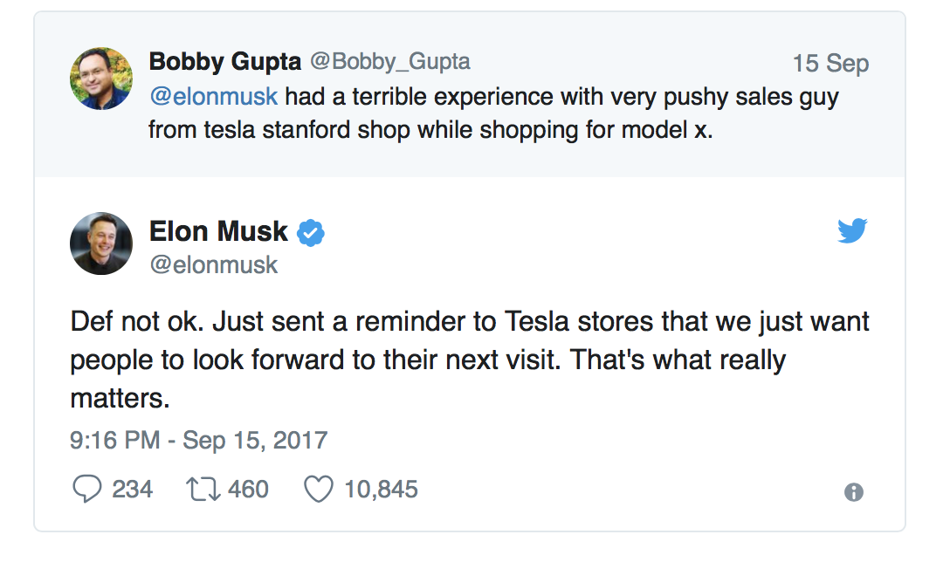Click the Twitter bird logo icon
Screen dimensions: 950x562
[852, 230]
